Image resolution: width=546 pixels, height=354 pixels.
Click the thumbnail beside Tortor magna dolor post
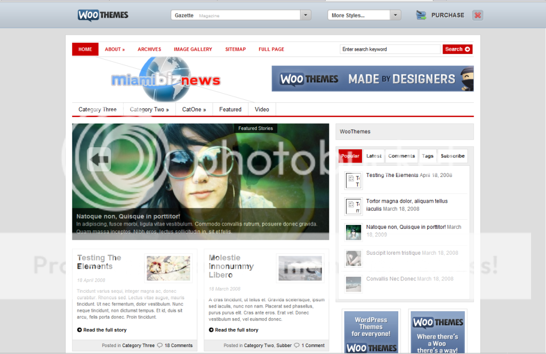(x=354, y=206)
